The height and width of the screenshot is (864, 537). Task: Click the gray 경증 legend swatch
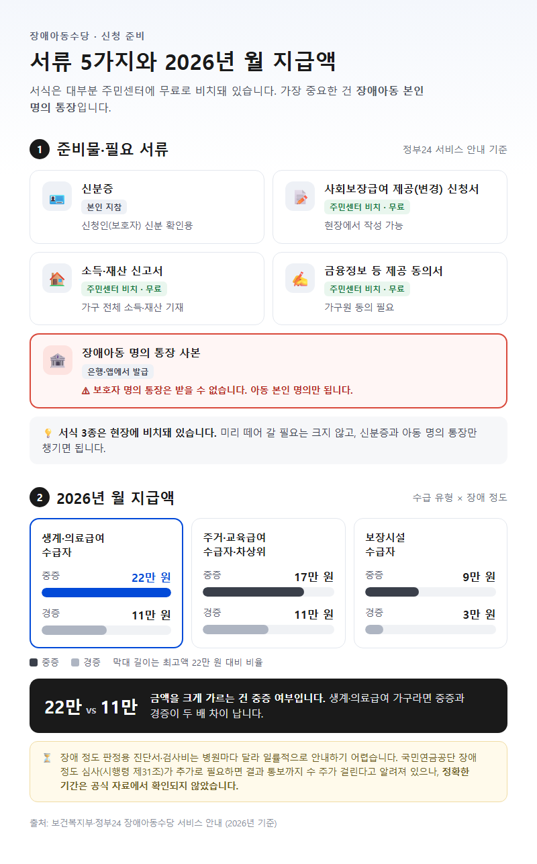click(x=75, y=662)
